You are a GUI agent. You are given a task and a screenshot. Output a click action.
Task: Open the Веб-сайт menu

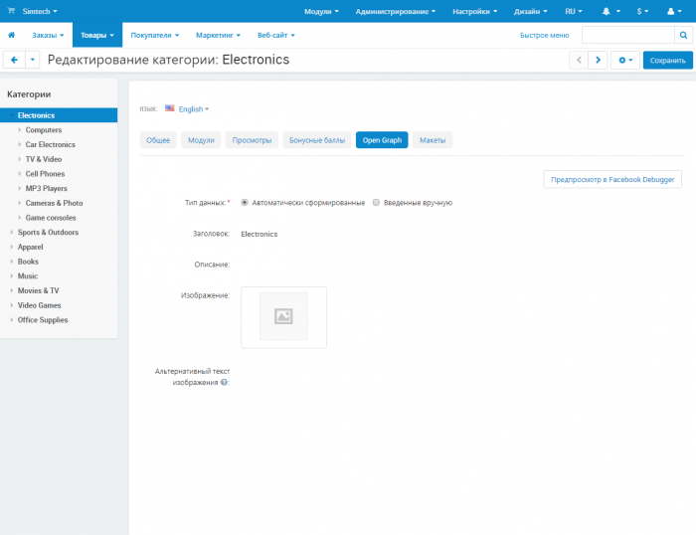point(276,35)
